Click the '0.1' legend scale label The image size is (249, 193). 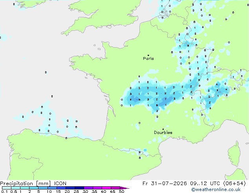click(x=4, y=191)
